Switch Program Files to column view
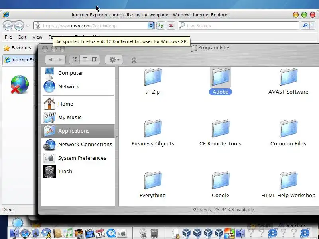Screen dimensions: 319x239 (95, 59)
